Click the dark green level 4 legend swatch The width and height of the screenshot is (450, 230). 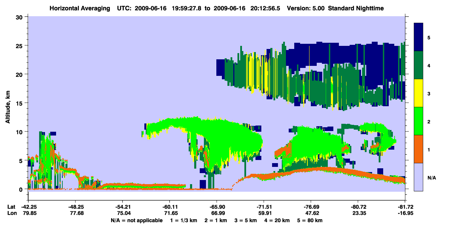418,65
